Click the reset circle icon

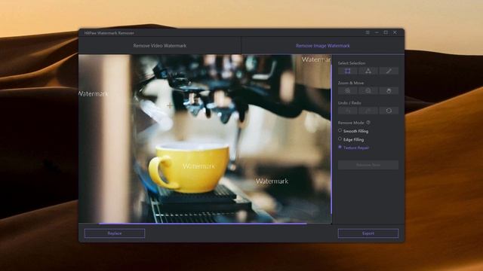click(x=389, y=111)
